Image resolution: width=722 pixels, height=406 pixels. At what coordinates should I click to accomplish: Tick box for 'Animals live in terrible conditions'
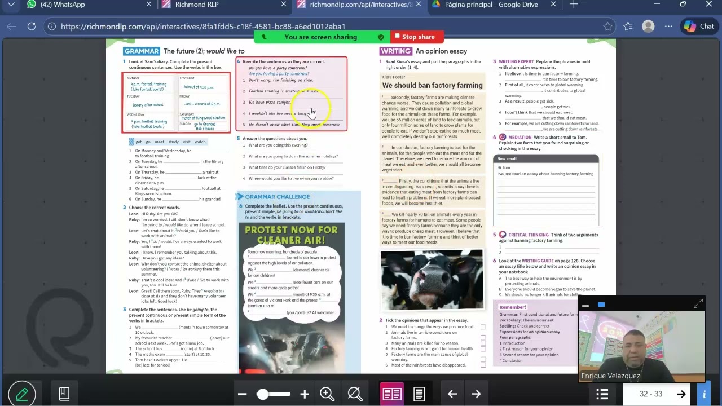point(483,338)
